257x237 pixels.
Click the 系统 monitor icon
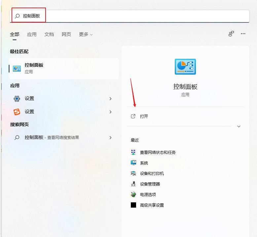point(133,163)
